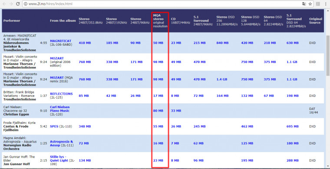Download the 72 MB Astrognosia stereo file
The width and height of the screenshot is (330, 169).
pyautogui.click(x=84, y=143)
